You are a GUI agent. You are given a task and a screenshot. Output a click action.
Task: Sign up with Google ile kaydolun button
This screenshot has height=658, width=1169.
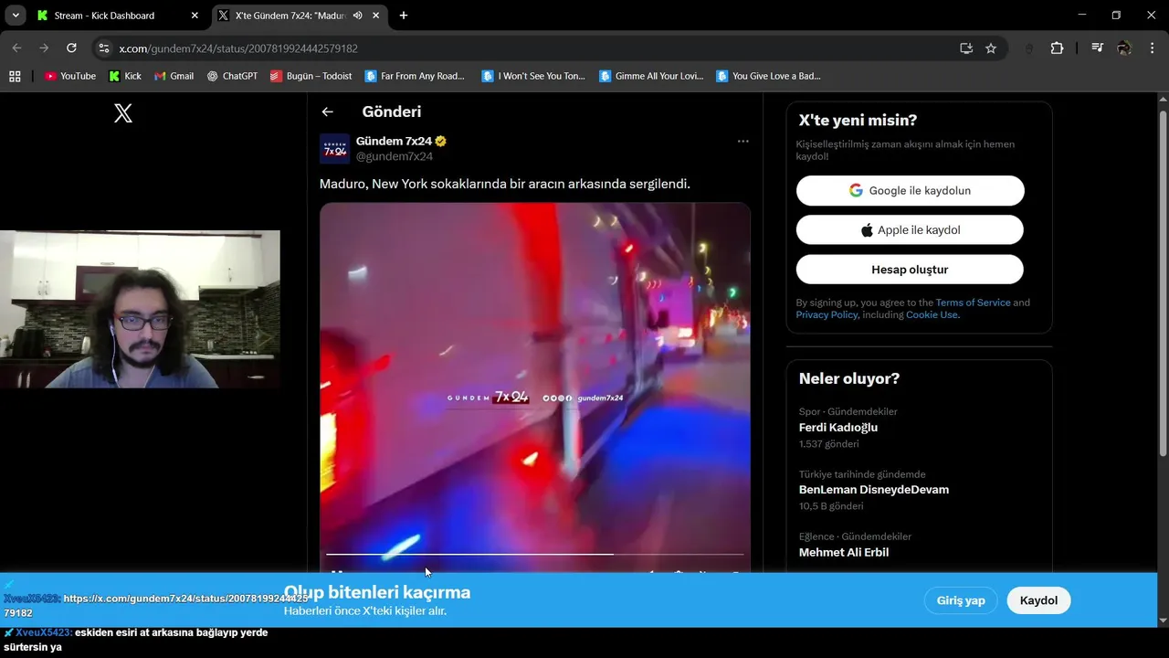click(910, 190)
